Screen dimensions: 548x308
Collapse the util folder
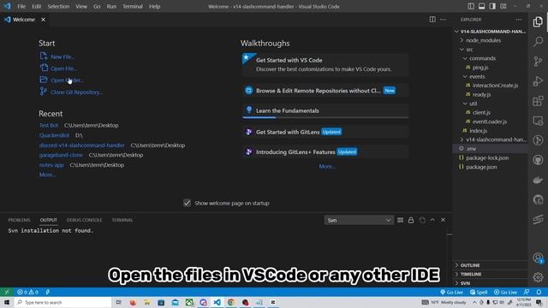tap(491, 104)
